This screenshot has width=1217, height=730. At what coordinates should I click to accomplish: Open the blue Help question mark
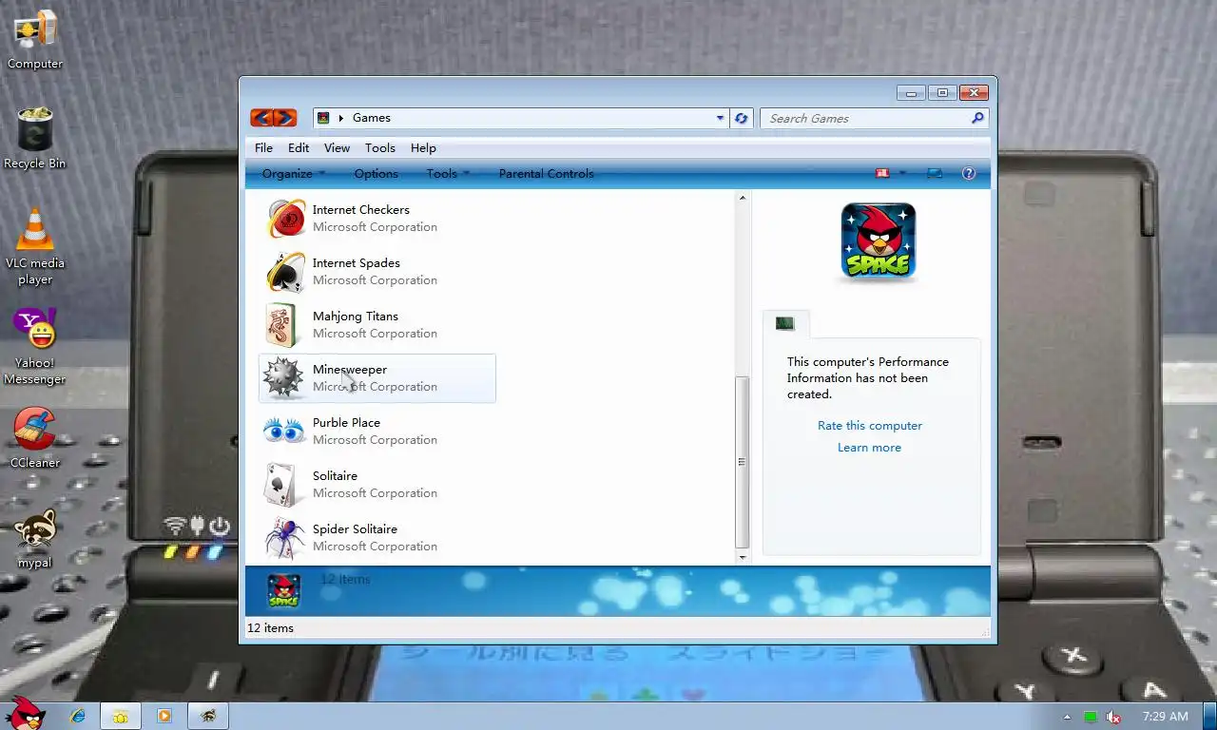click(969, 173)
